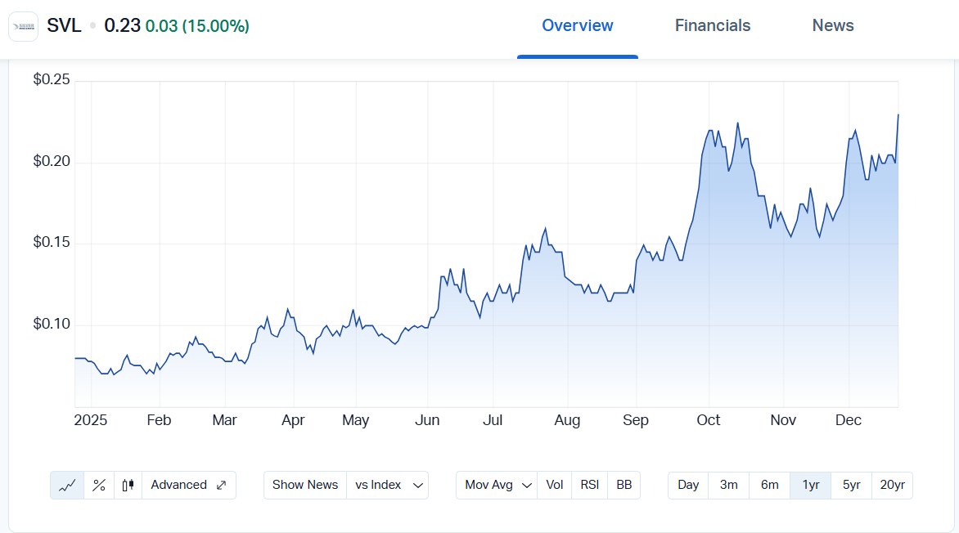Select the 1yr chart range
This screenshot has height=533, width=959.
coord(811,485)
